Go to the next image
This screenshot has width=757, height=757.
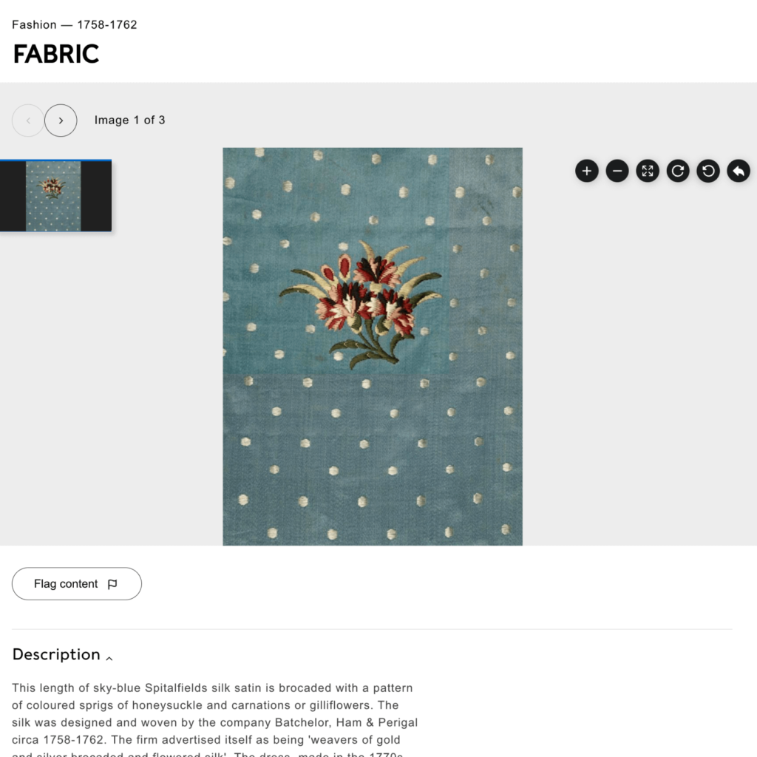(61, 120)
